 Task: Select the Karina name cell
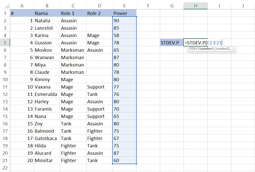tap(47, 35)
